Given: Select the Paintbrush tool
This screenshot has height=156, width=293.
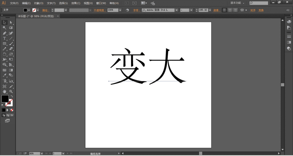Looking at the screenshot, I should coord(11,44).
